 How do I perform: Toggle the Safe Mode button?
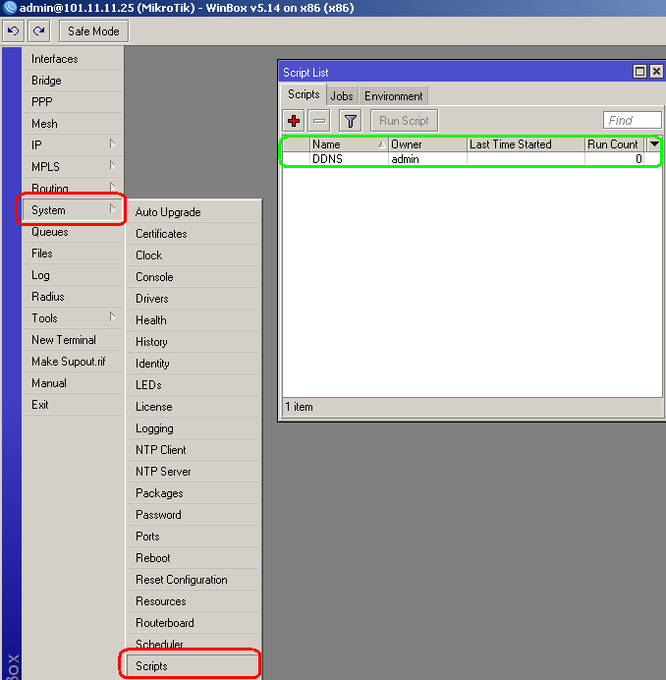(93, 31)
